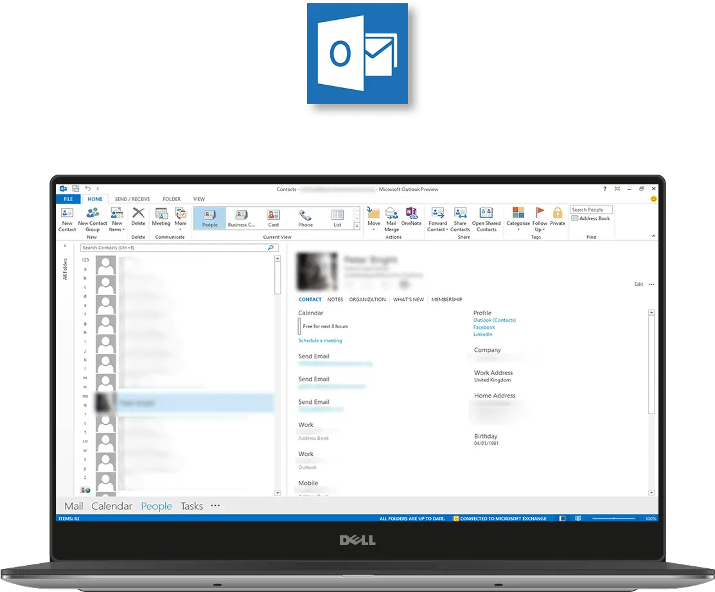
Task: Open the Forward Contact dropdown
Action: [x=437, y=219]
